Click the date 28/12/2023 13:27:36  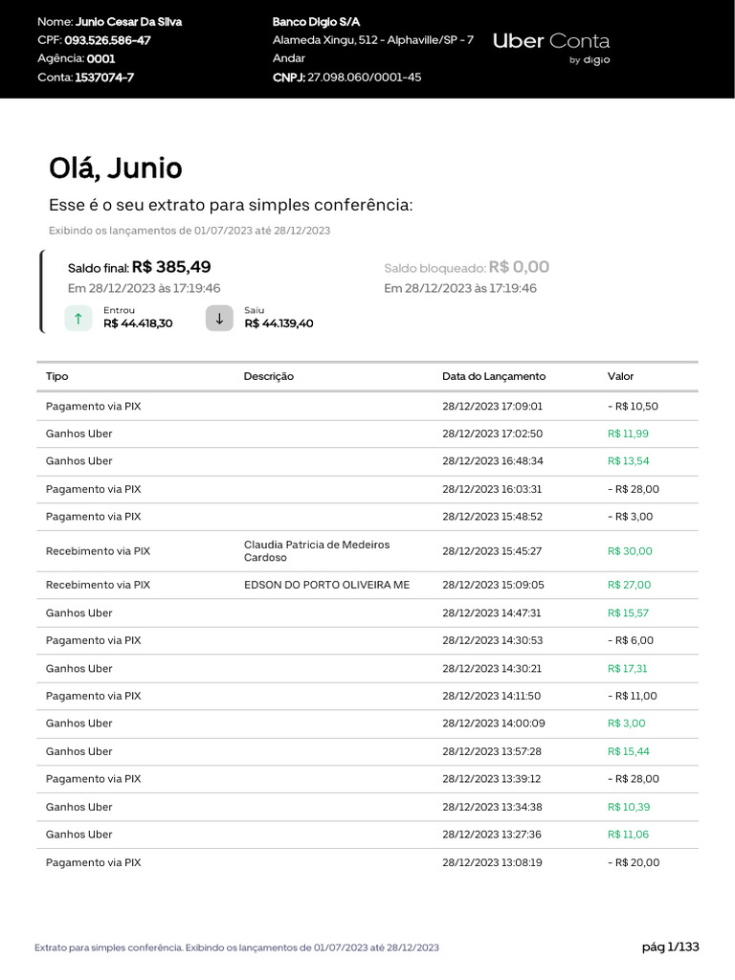tap(492, 835)
